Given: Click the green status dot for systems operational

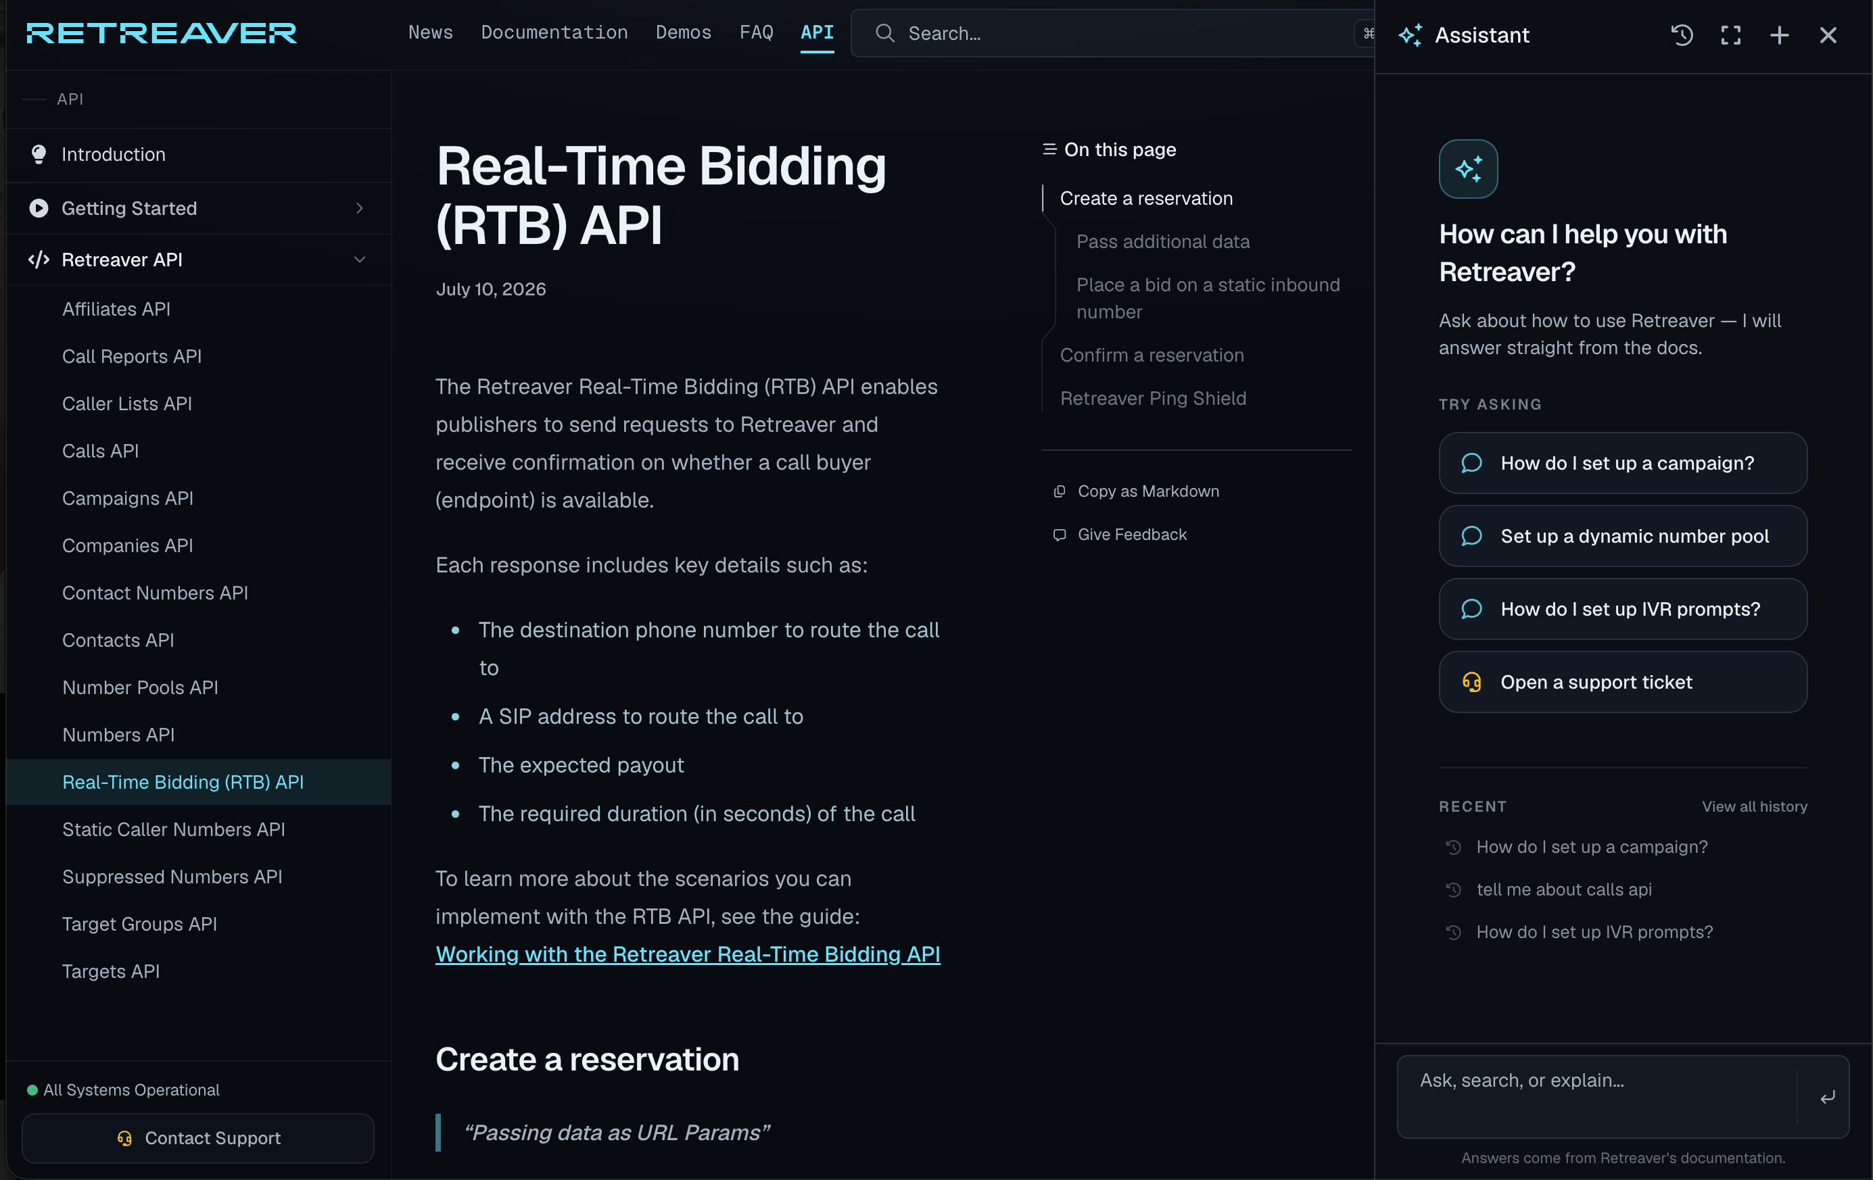Looking at the screenshot, I should [x=32, y=1090].
